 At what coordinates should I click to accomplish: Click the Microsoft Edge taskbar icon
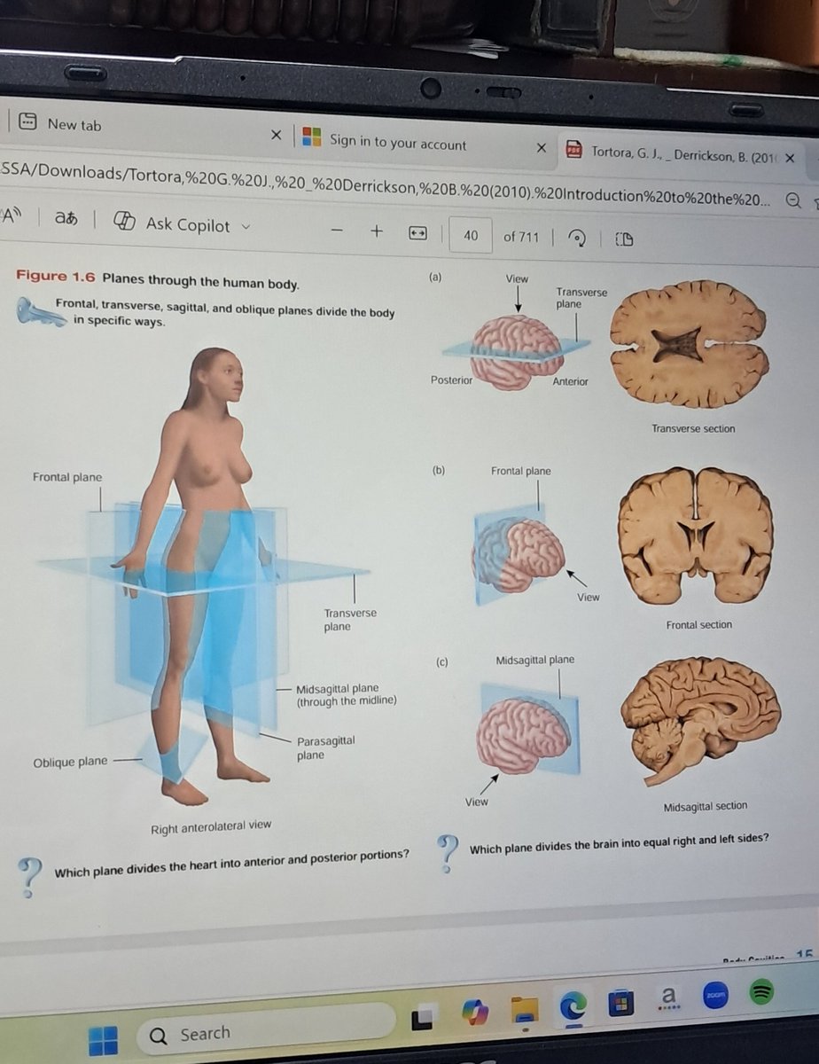click(x=573, y=1005)
